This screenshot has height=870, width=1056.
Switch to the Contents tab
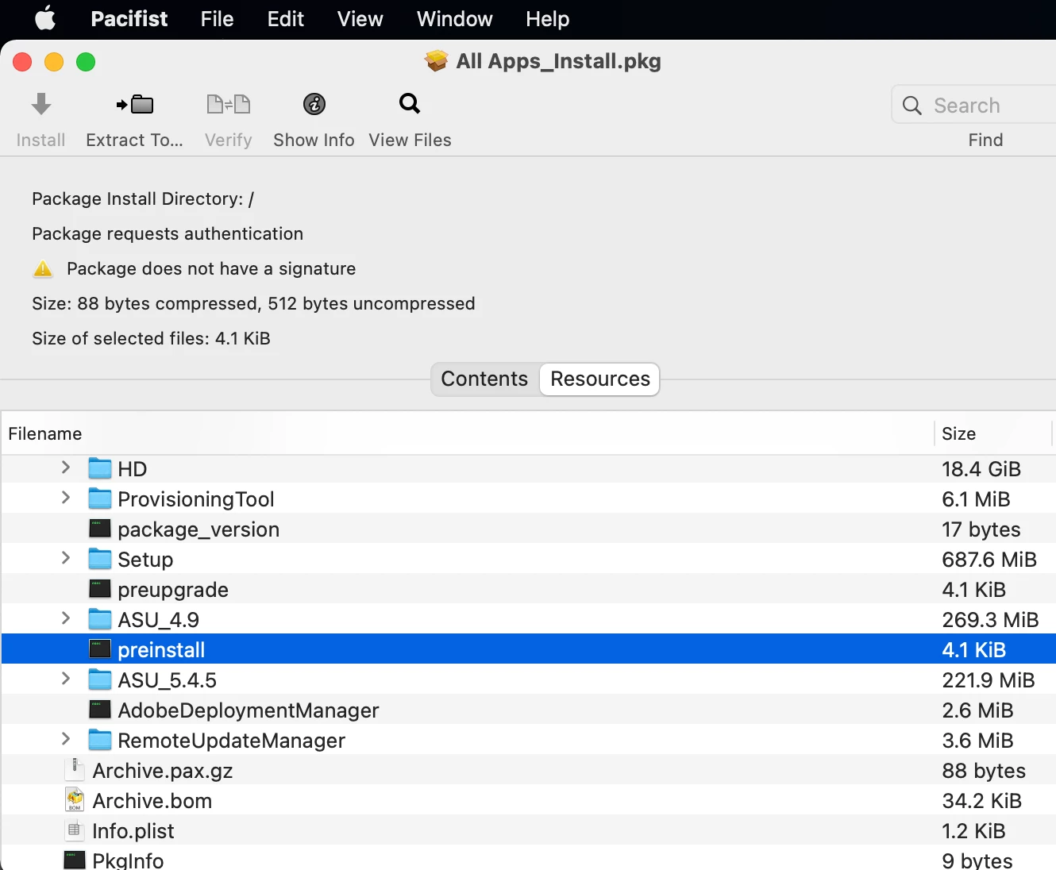pos(484,379)
